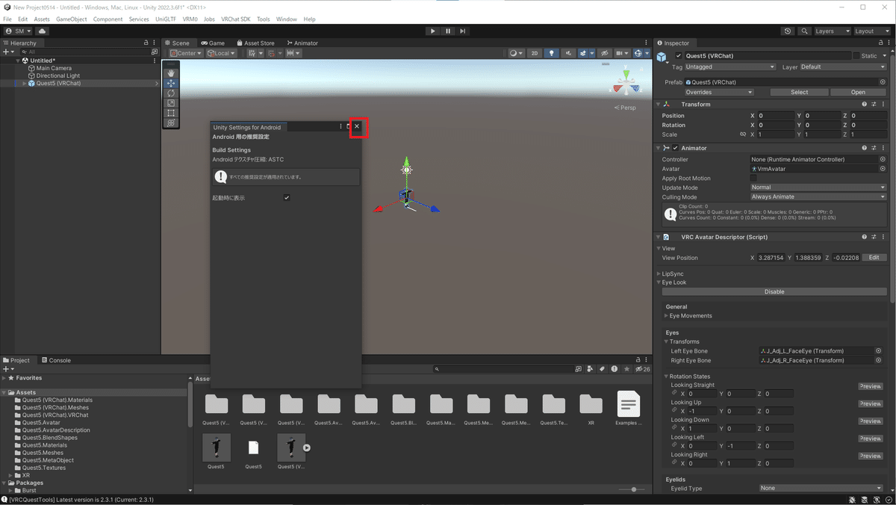This screenshot has width=896, height=505.
Task: Open the Undo History icon
Action: (x=788, y=31)
